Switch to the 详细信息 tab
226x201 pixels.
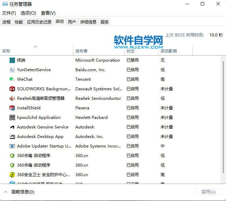(x=88, y=22)
